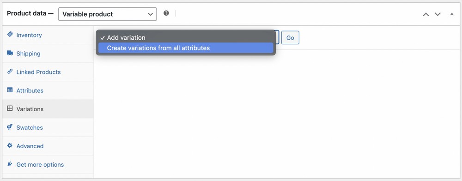The width and height of the screenshot is (462, 181).
Task: Move panel down with the down chevron
Action: [438, 14]
